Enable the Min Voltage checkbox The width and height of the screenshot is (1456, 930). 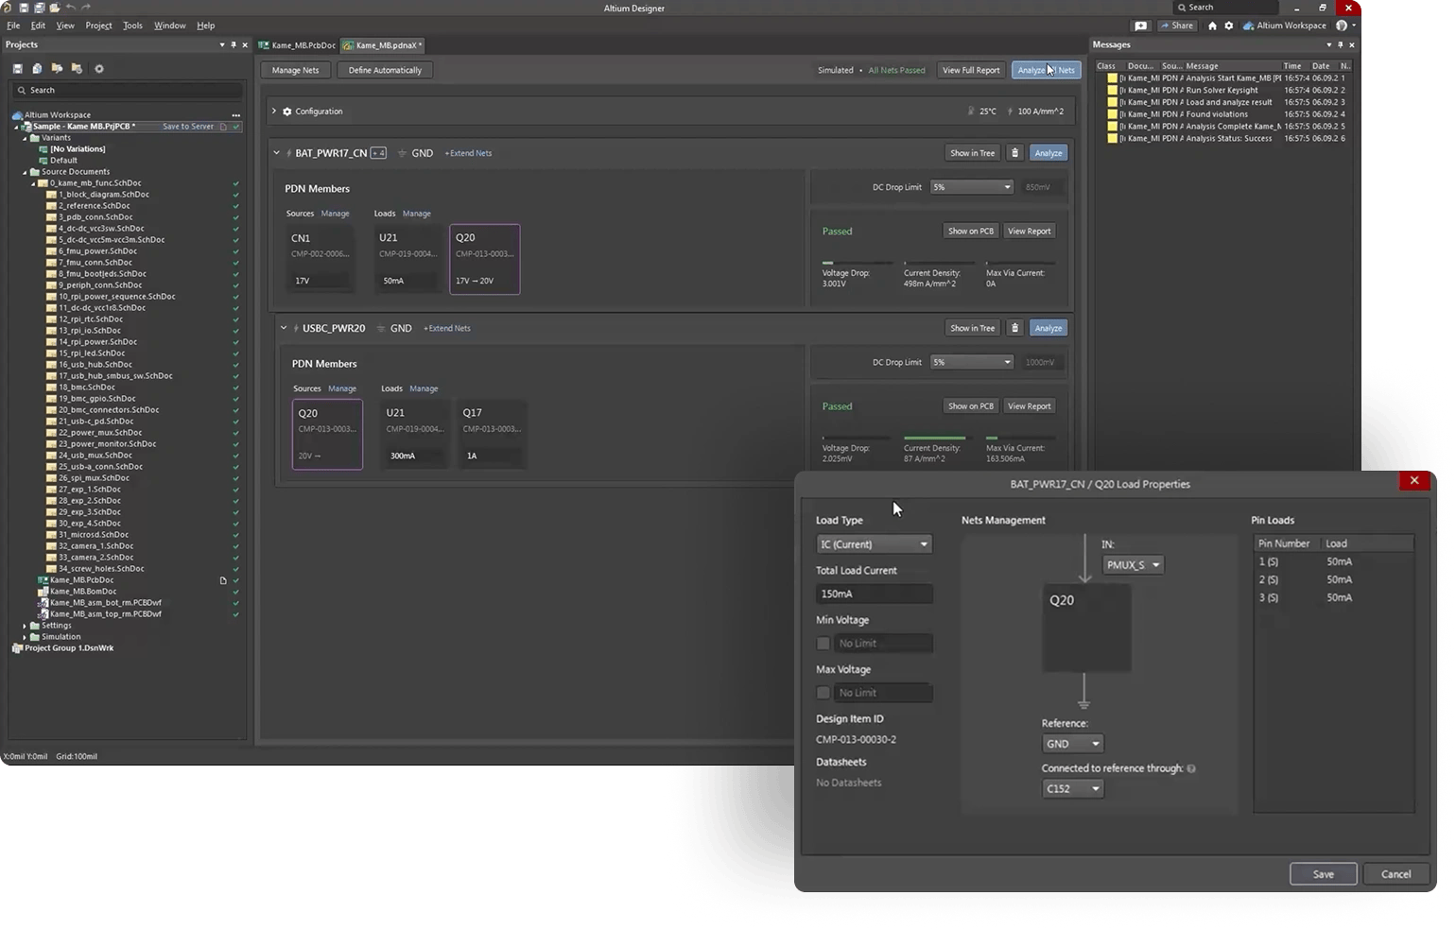click(823, 644)
